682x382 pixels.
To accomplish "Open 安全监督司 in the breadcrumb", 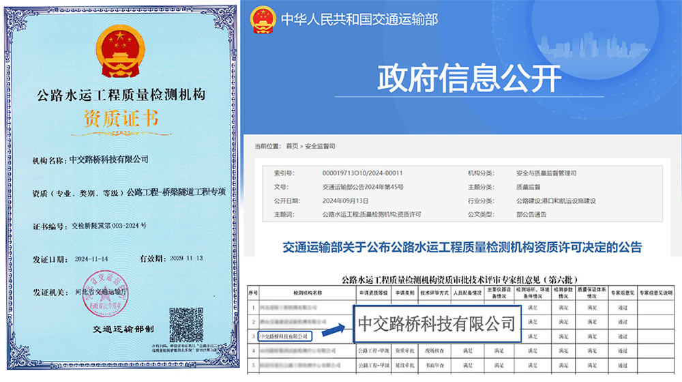I will [320, 146].
